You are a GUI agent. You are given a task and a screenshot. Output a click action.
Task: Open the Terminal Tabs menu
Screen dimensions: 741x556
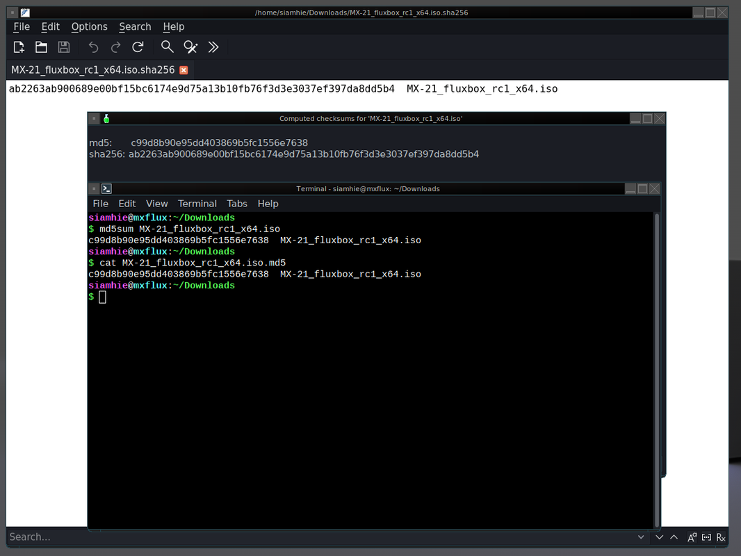click(x=237, y=204)
